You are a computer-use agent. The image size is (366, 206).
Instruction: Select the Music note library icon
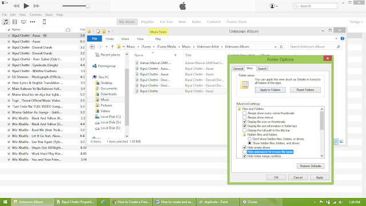point(6,22)
